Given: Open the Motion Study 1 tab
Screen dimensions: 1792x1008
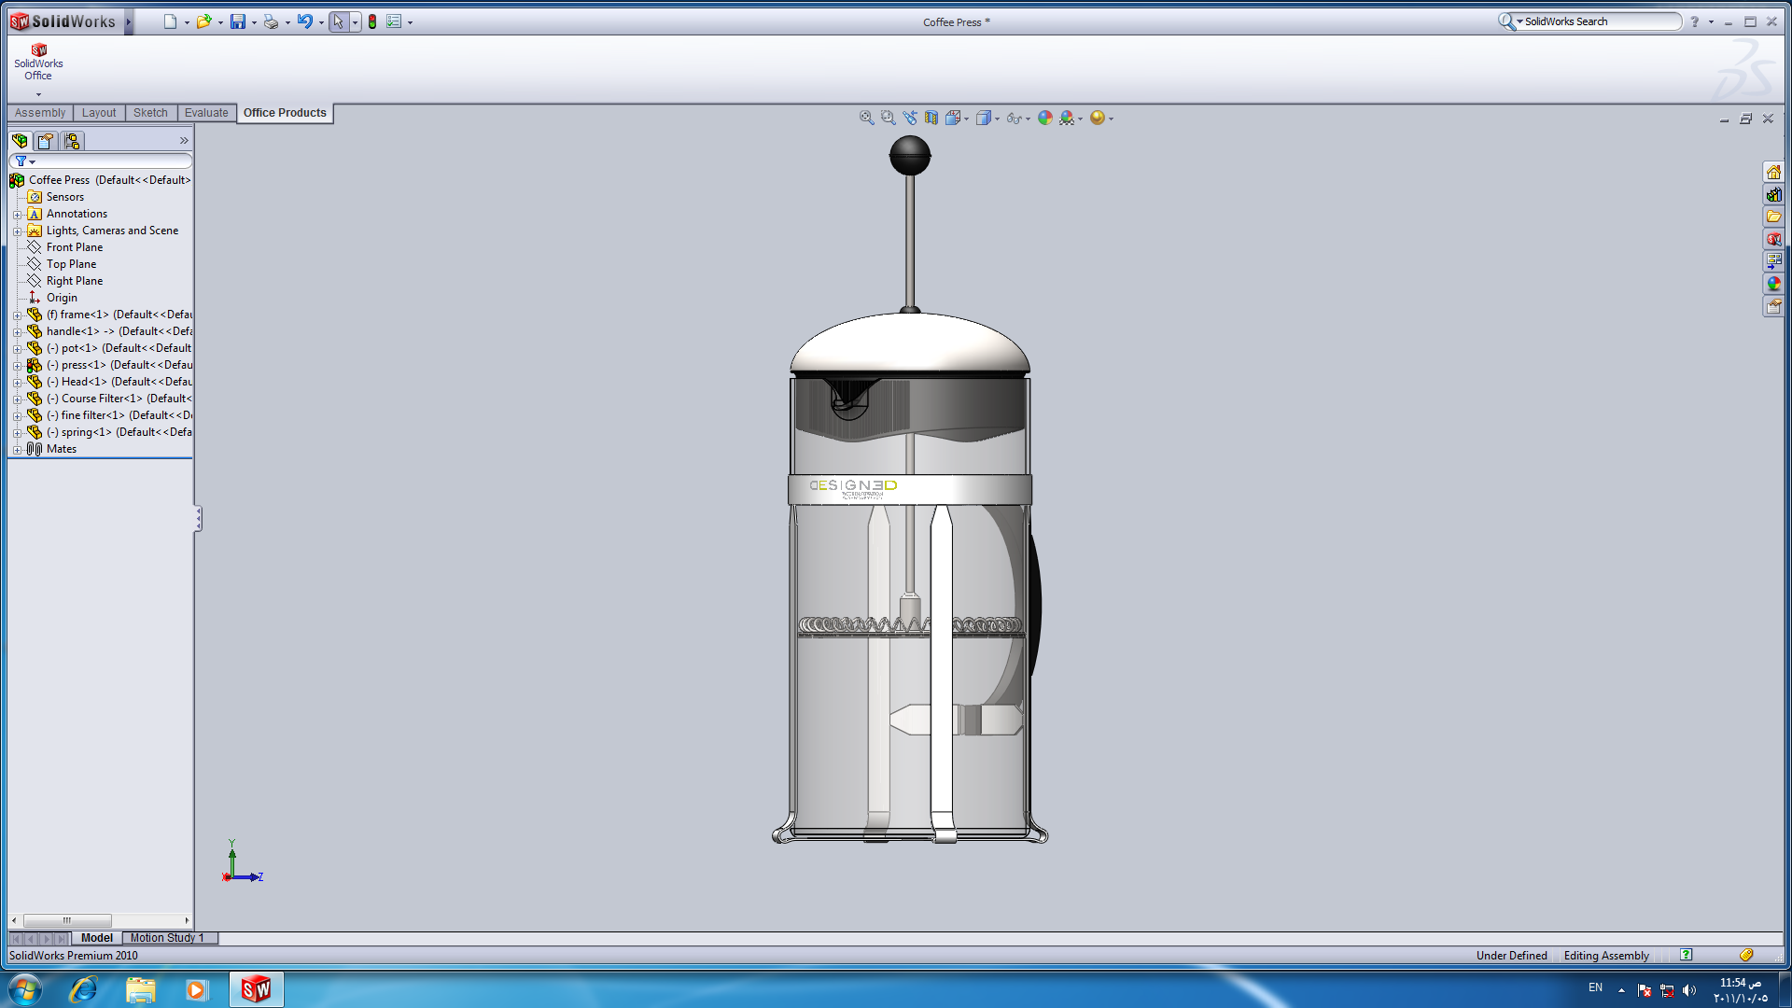Looking at the screenshot, I should (x=167, y=938).
